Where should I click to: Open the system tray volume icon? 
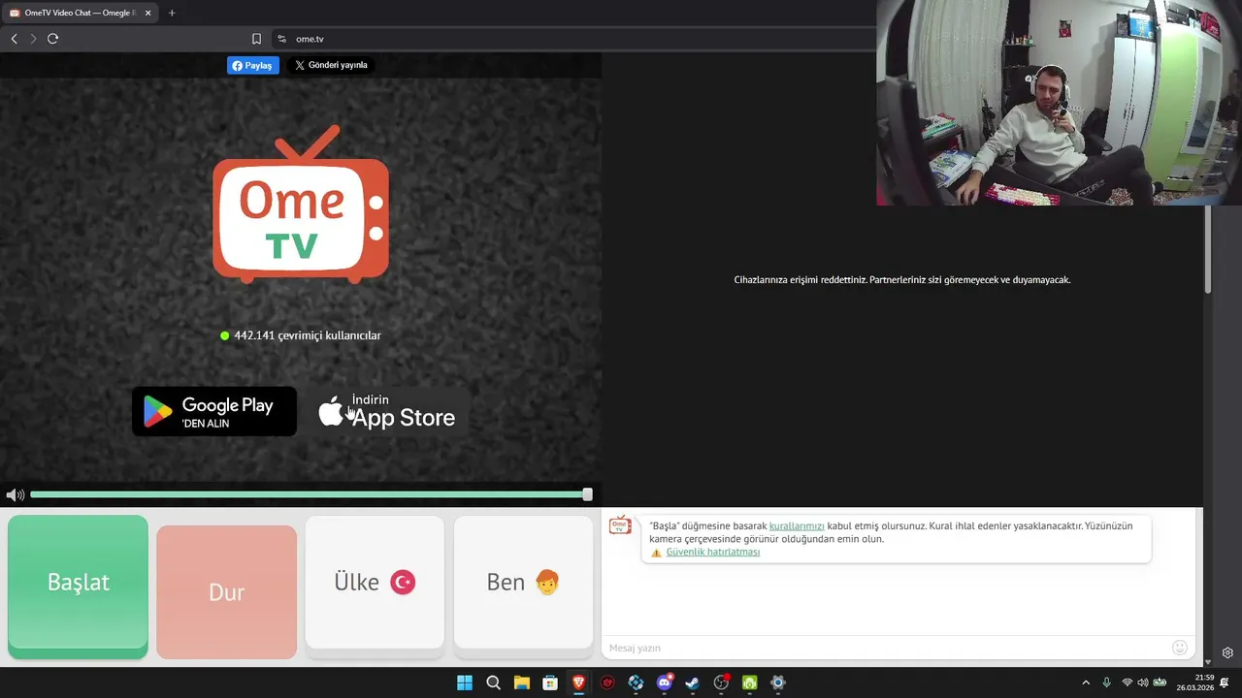(x=1142, y=682)
